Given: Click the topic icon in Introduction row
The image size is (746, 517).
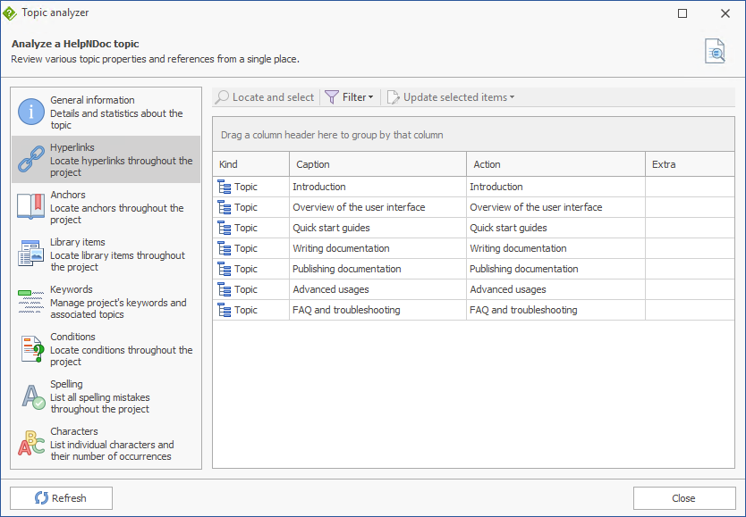Looking at the screenshot, I should click(225, 187).
